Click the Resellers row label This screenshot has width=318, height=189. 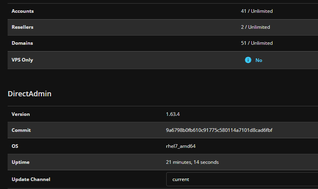22,27
